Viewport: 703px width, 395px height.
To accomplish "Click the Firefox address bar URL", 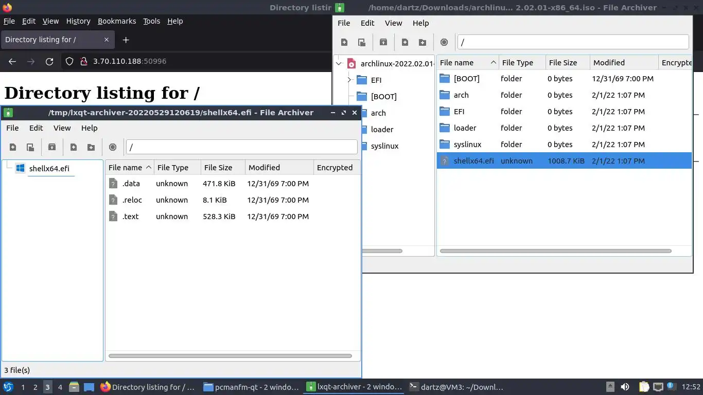I will pos(129,61).
